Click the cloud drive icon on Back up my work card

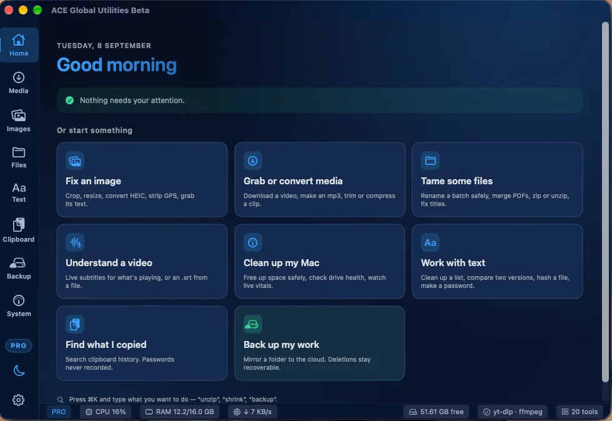(252, 324)
